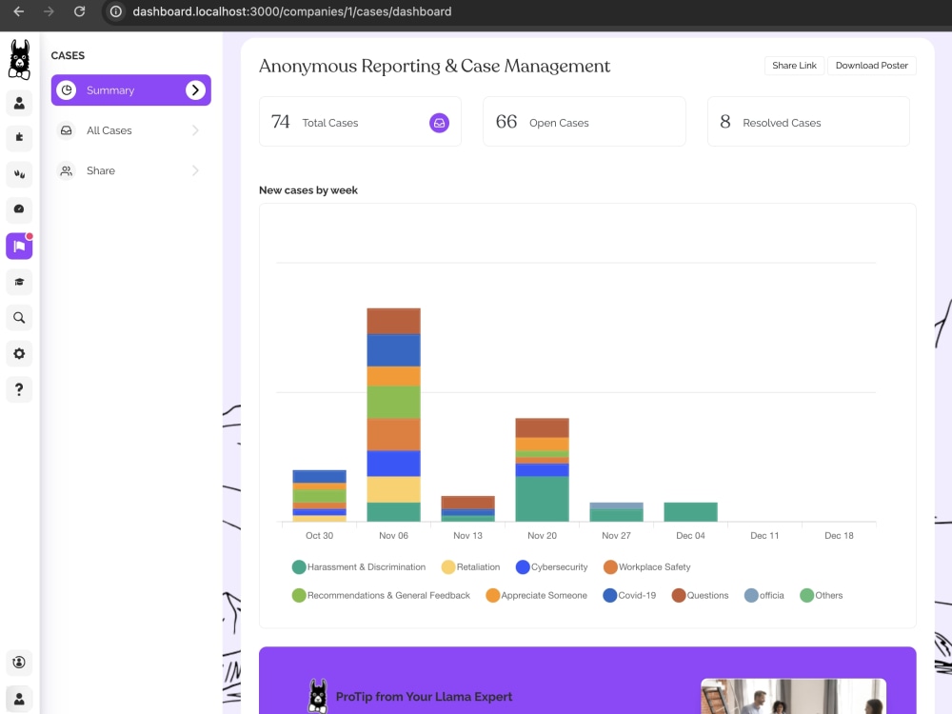Click the inbox icon beside All Cases
The width and height of the screenshot is (952, 714).
click(x=67, y=130)
